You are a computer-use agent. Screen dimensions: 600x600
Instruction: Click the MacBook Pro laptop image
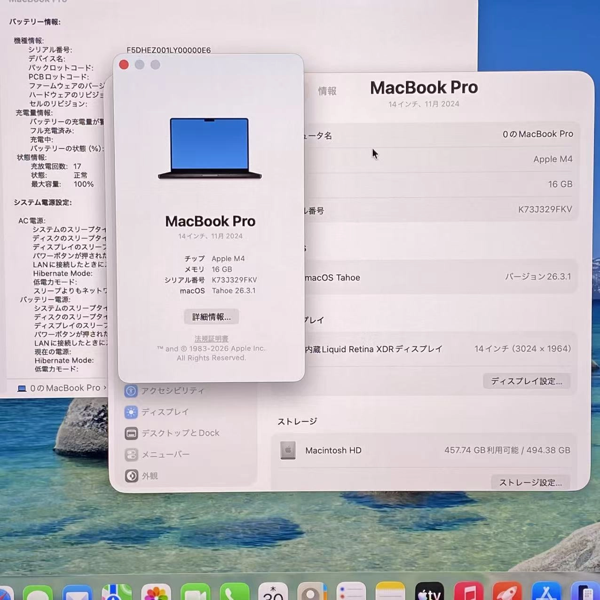[x=210, y=149]
